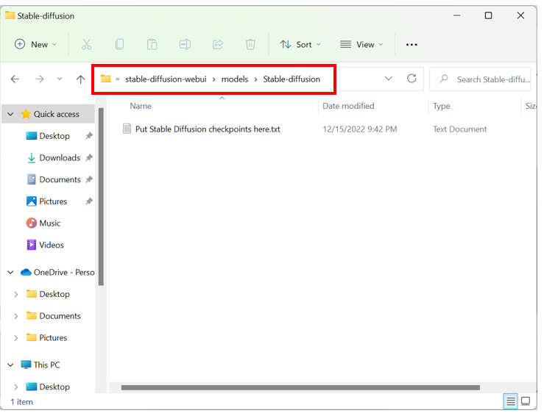Open the New item menu
The image size is (544, 416).
click(35, 45)
